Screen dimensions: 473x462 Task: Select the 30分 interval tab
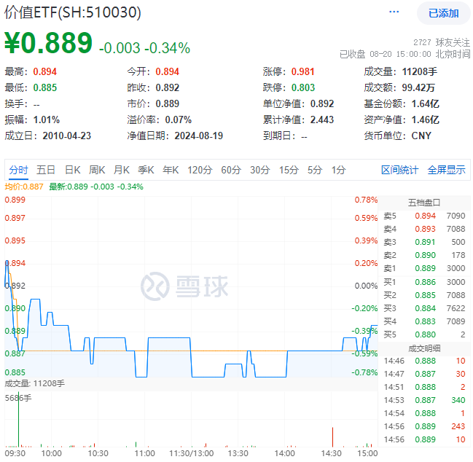[x=259, y=170]
